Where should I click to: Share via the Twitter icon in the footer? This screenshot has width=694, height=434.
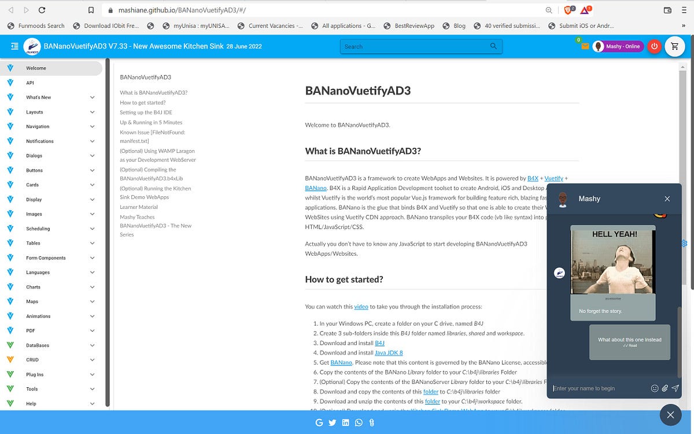coord(332,422)
